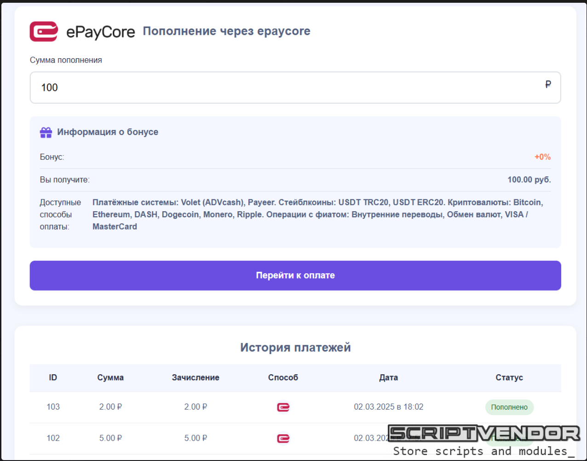Click the "ePayCore" brand name text

101,32
